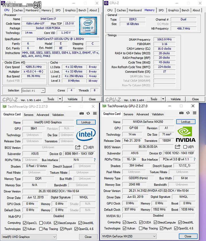Open SPD tab in CPU-Z Memory window
Image resolution: width=206 pixels, height=241 pixels.
[x=161, y=10]
